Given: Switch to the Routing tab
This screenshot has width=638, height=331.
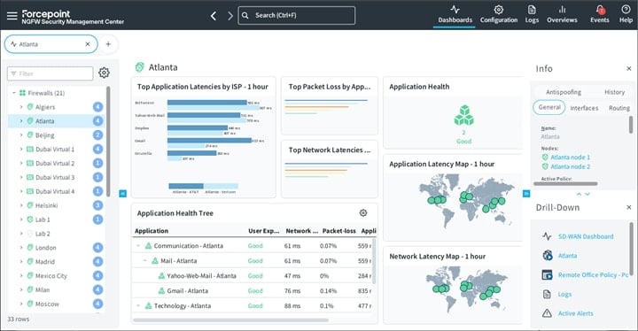Looking at the screenshot, I should pos(619,108).
